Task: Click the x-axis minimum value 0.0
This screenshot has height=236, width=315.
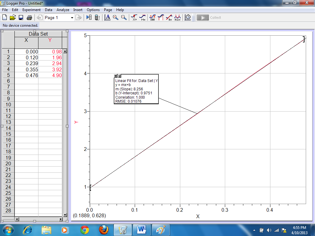Action: tap(90, 210)
